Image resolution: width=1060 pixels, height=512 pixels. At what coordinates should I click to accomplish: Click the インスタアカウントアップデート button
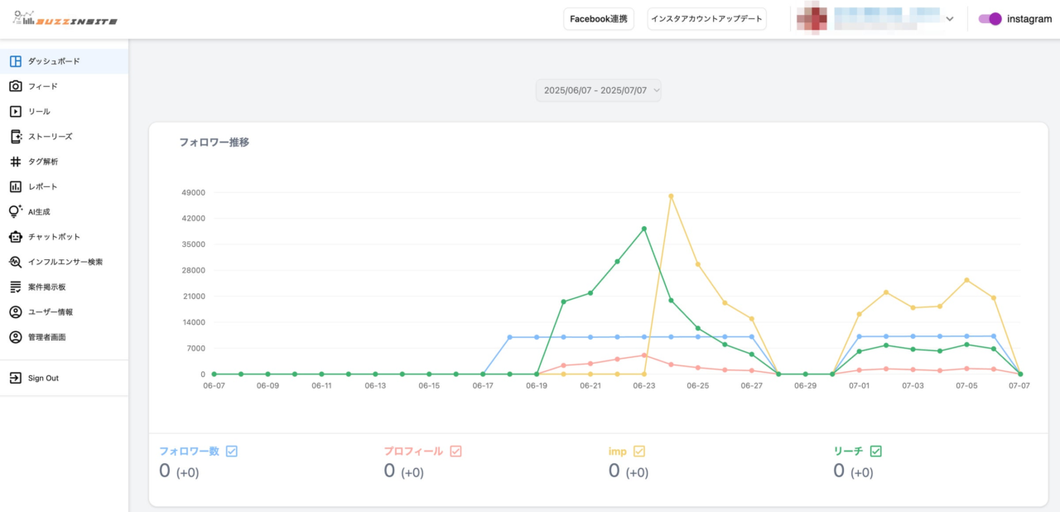point(706,19)
